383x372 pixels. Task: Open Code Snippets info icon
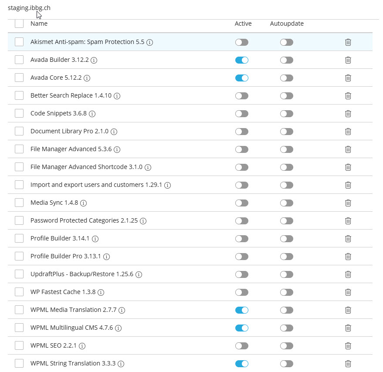[92, 114]
